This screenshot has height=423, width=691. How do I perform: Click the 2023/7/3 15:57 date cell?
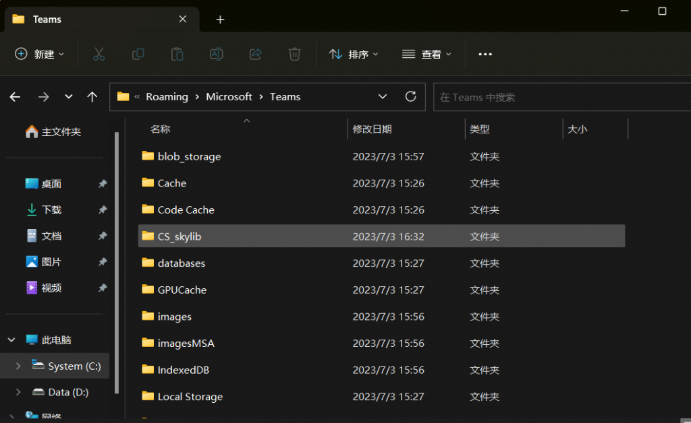click(x=388, y=156)
